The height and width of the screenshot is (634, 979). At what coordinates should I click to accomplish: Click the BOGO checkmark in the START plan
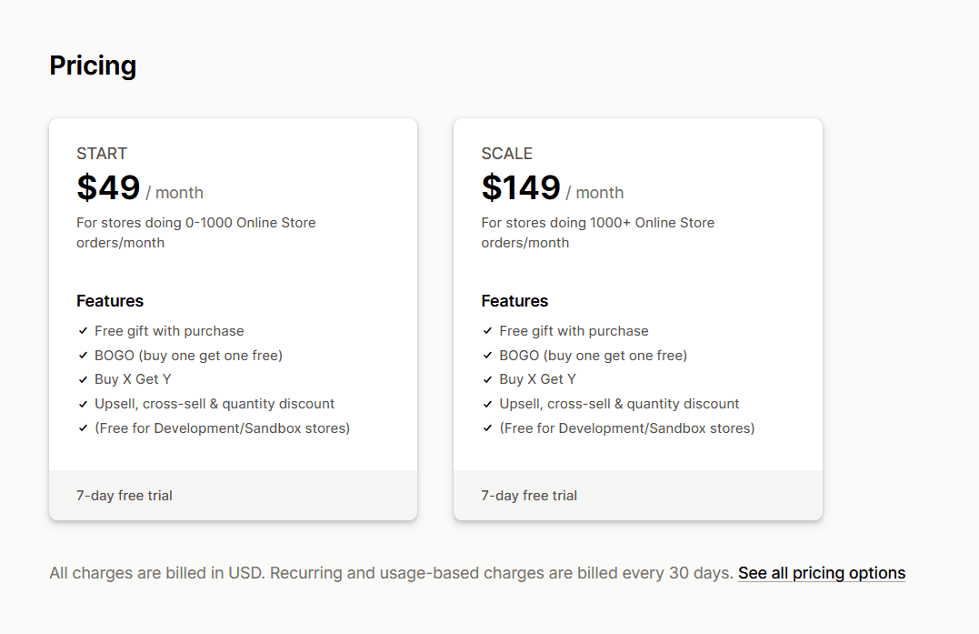point(83,356)
